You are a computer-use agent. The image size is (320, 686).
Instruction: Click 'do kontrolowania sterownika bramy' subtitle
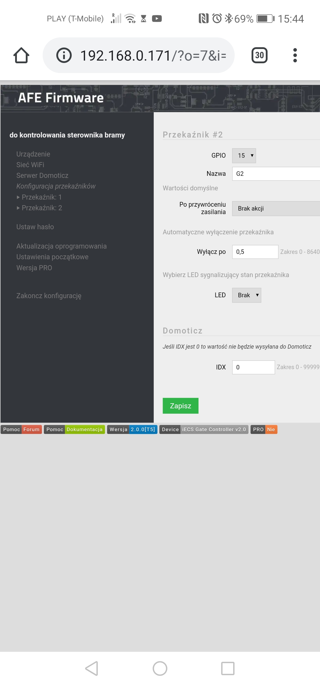click(x=67, y=135)
